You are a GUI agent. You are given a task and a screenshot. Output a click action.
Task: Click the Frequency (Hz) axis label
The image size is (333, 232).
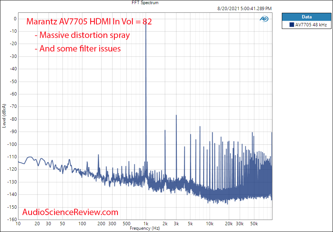click(x=145, y=228)
